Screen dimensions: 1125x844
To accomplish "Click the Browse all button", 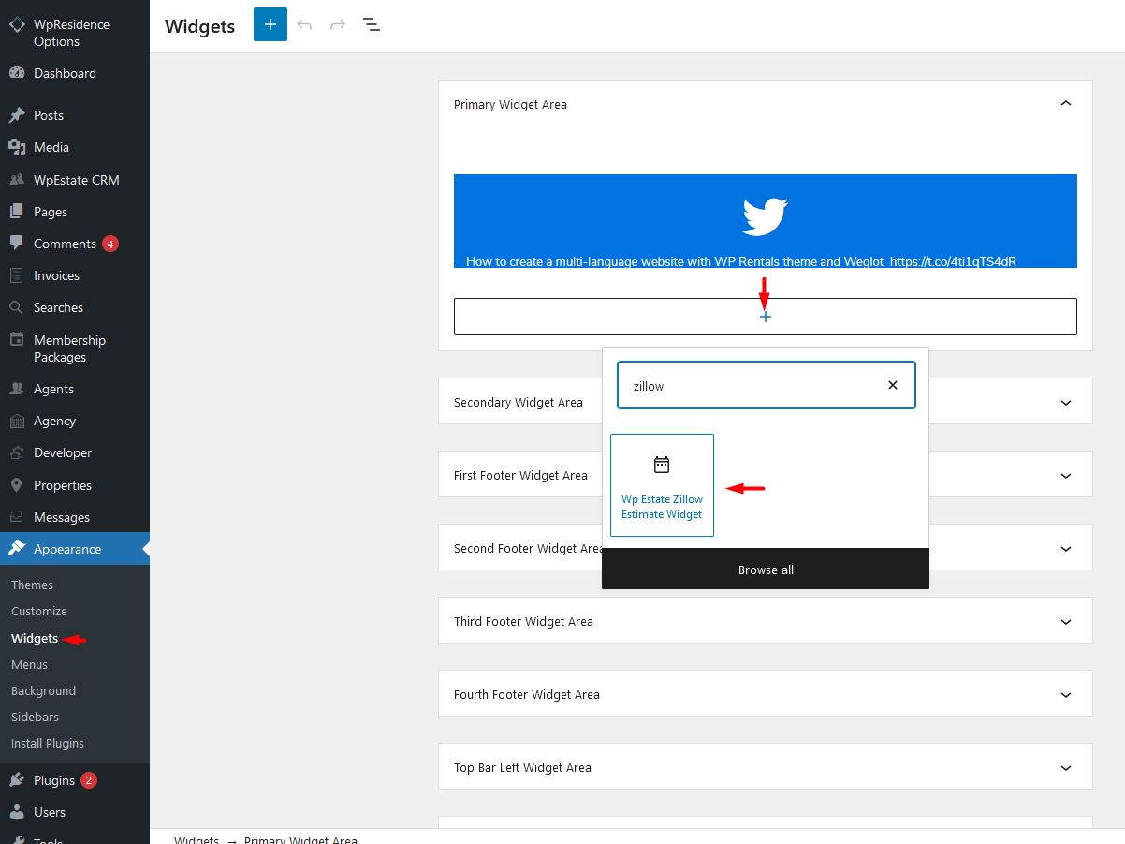I will (766, 570).
